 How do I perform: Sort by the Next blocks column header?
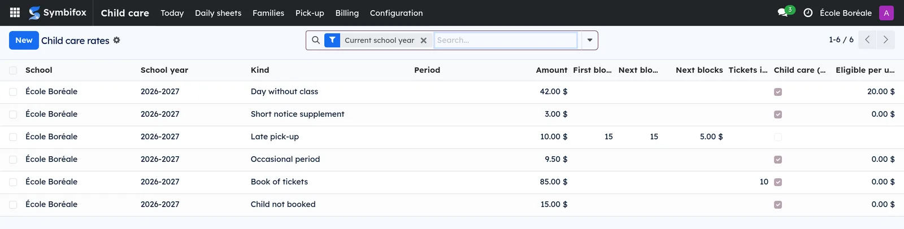[699, 70]
